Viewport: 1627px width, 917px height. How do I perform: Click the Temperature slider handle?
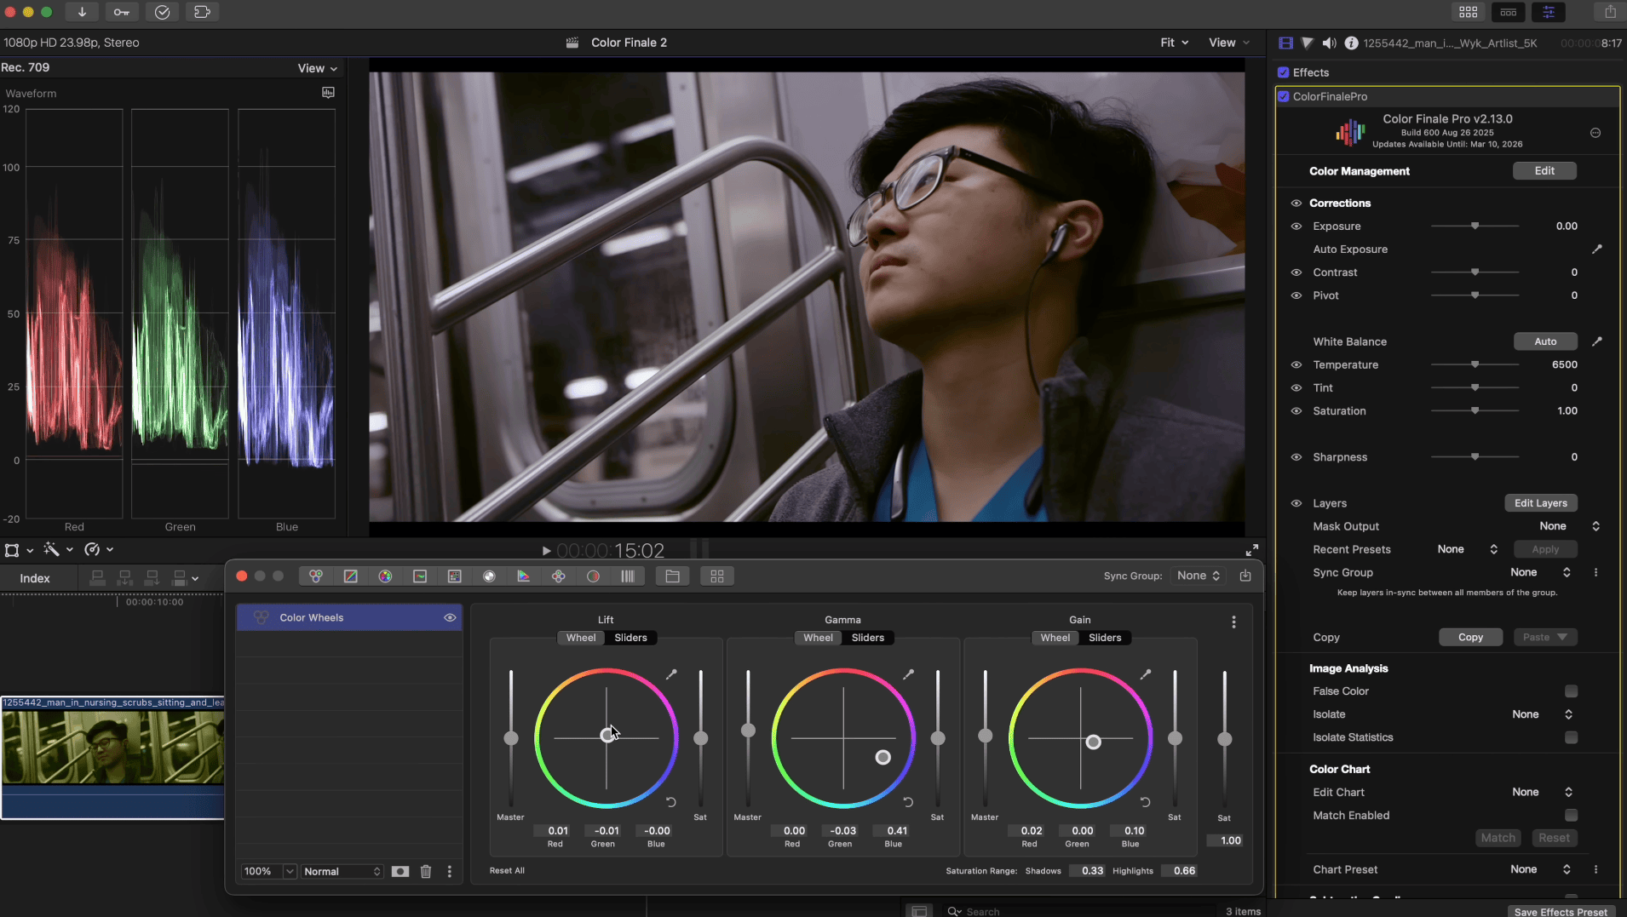(1475, 364)
